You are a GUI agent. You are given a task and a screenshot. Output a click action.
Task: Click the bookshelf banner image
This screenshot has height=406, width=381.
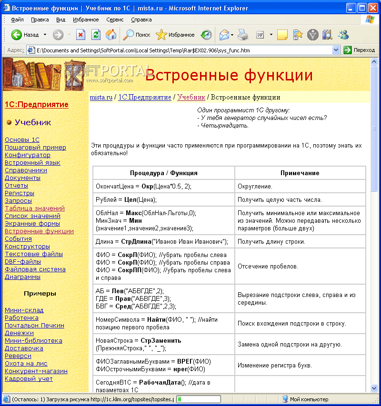(x=44, y=75)
